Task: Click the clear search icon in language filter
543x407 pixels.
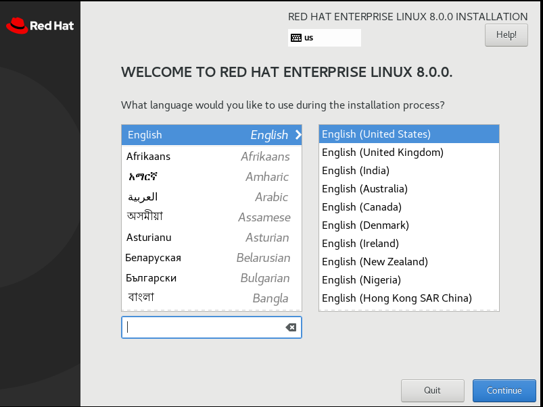Action: click(291, 327)
